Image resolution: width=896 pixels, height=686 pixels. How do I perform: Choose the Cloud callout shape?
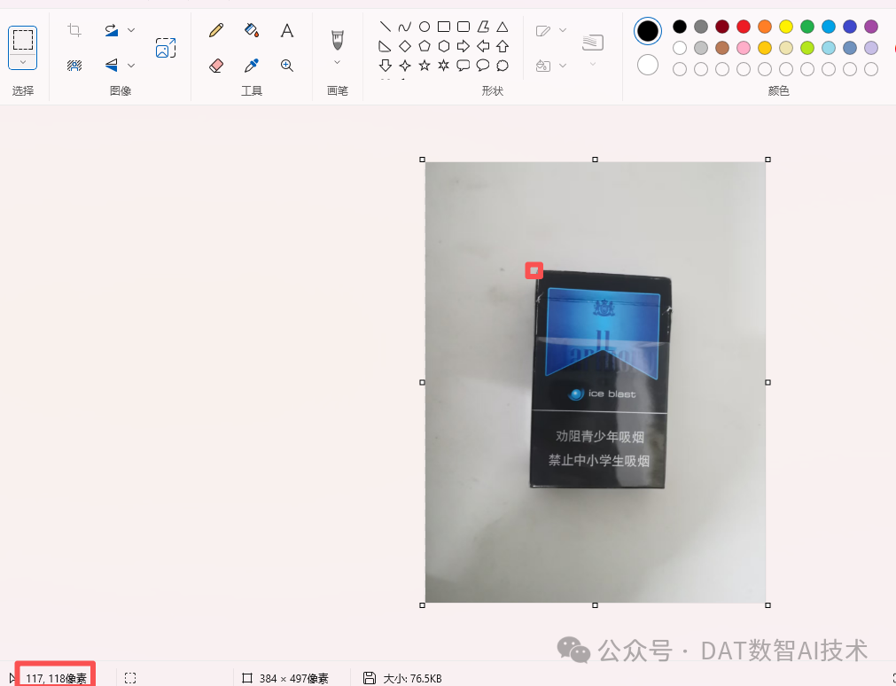point(503,66)
